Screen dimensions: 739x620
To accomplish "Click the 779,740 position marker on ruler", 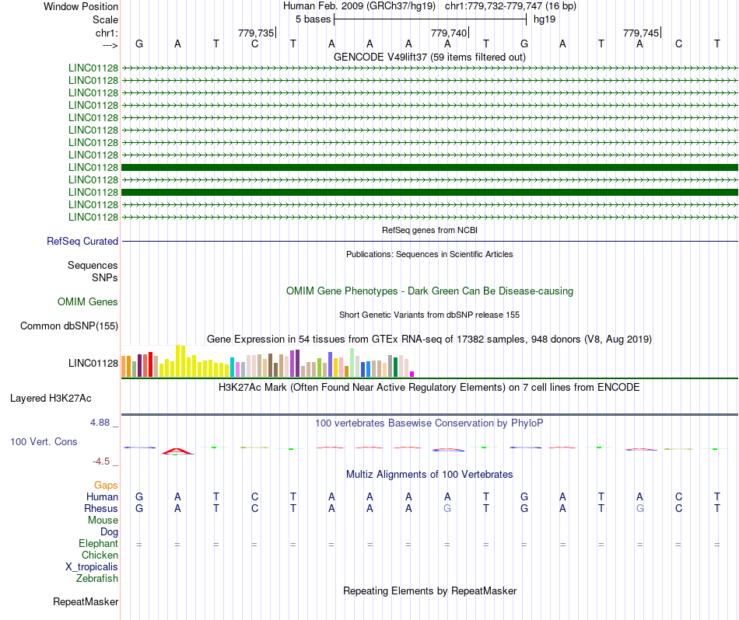I will pyautogui.click(x=450, y=33).
